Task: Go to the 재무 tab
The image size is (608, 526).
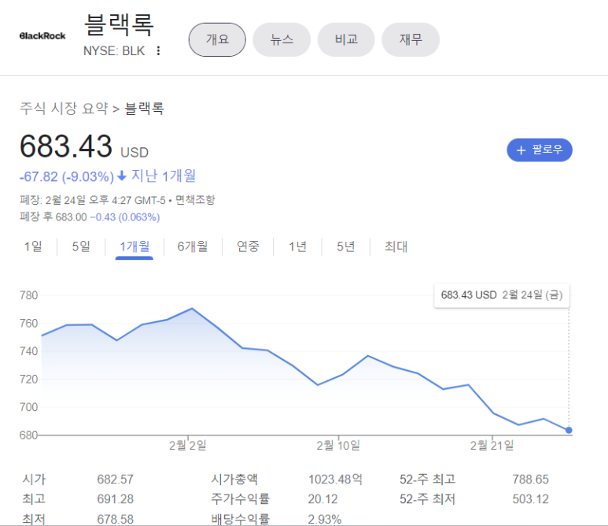Action: [411, 39]
